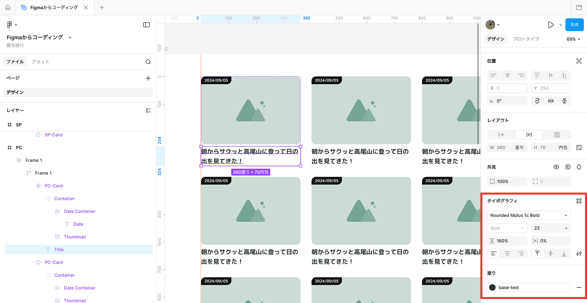Toggle layer visibility eye in 外見

[x=556, y=167]
